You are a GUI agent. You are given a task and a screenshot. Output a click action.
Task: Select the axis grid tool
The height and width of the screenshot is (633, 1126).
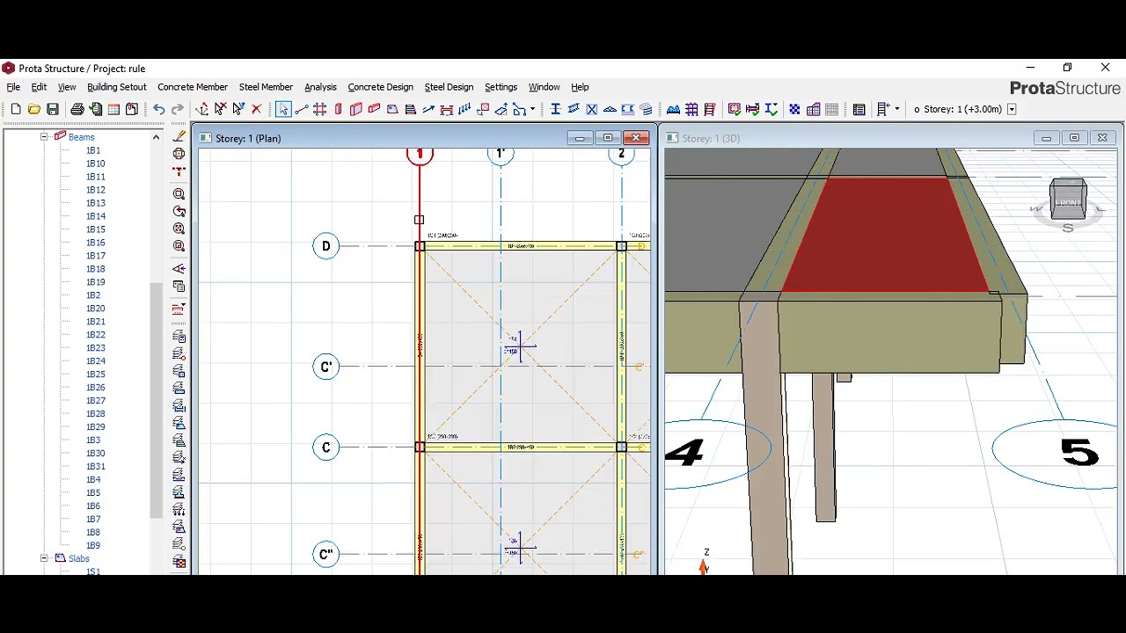click(320, 109)
